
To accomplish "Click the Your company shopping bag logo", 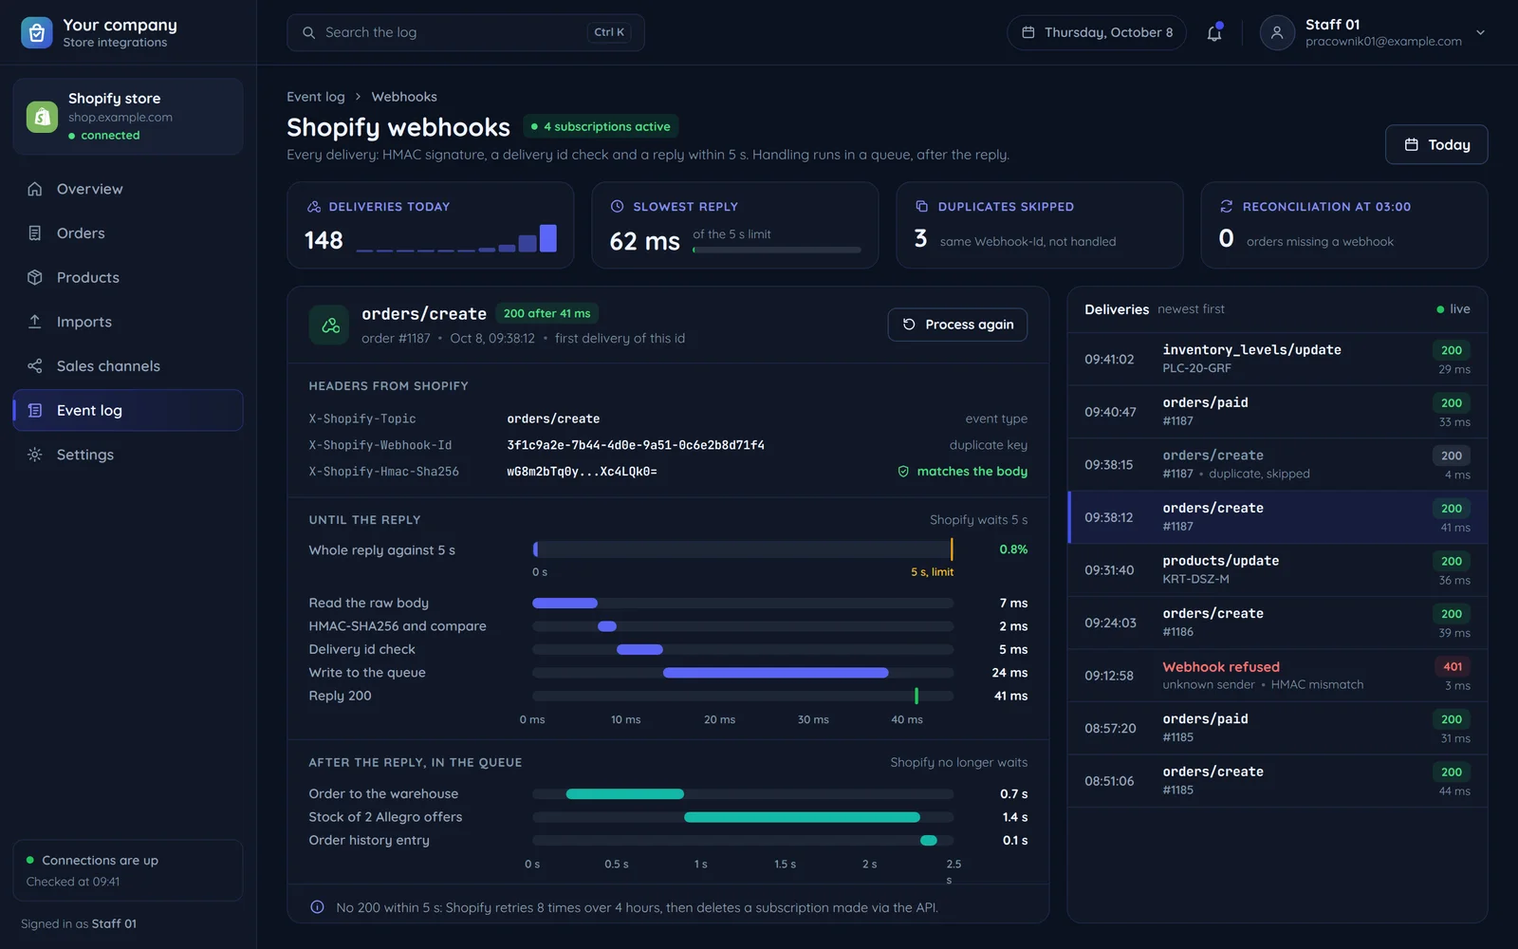I will point(37,32).
